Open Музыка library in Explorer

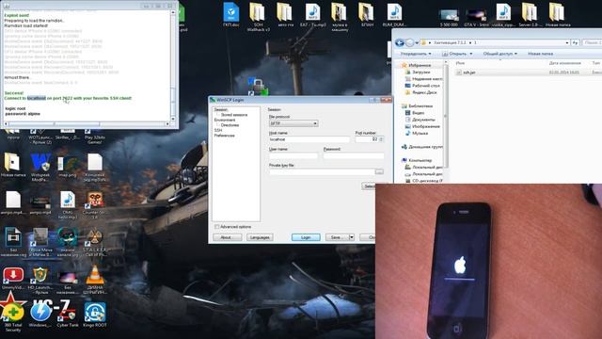[417, 133]
